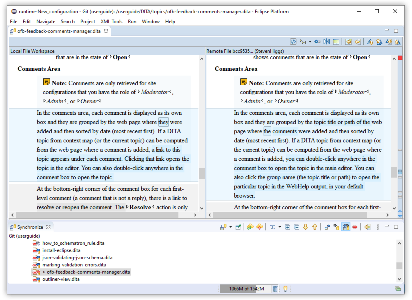The width and height of the screenshot is (412, 300).
Task: Close the Synchronize view tab
Action: [x=48, y=227]
